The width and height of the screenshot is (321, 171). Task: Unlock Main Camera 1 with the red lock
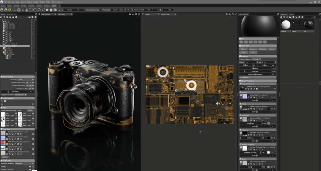(x=32, y=26)
